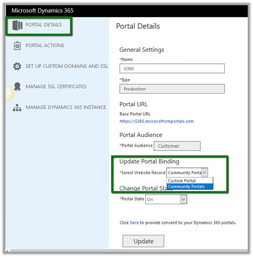The height and width of the screenshot is (257, 253).
Task: Click the General Settings section heading
Action: (142, 50)
